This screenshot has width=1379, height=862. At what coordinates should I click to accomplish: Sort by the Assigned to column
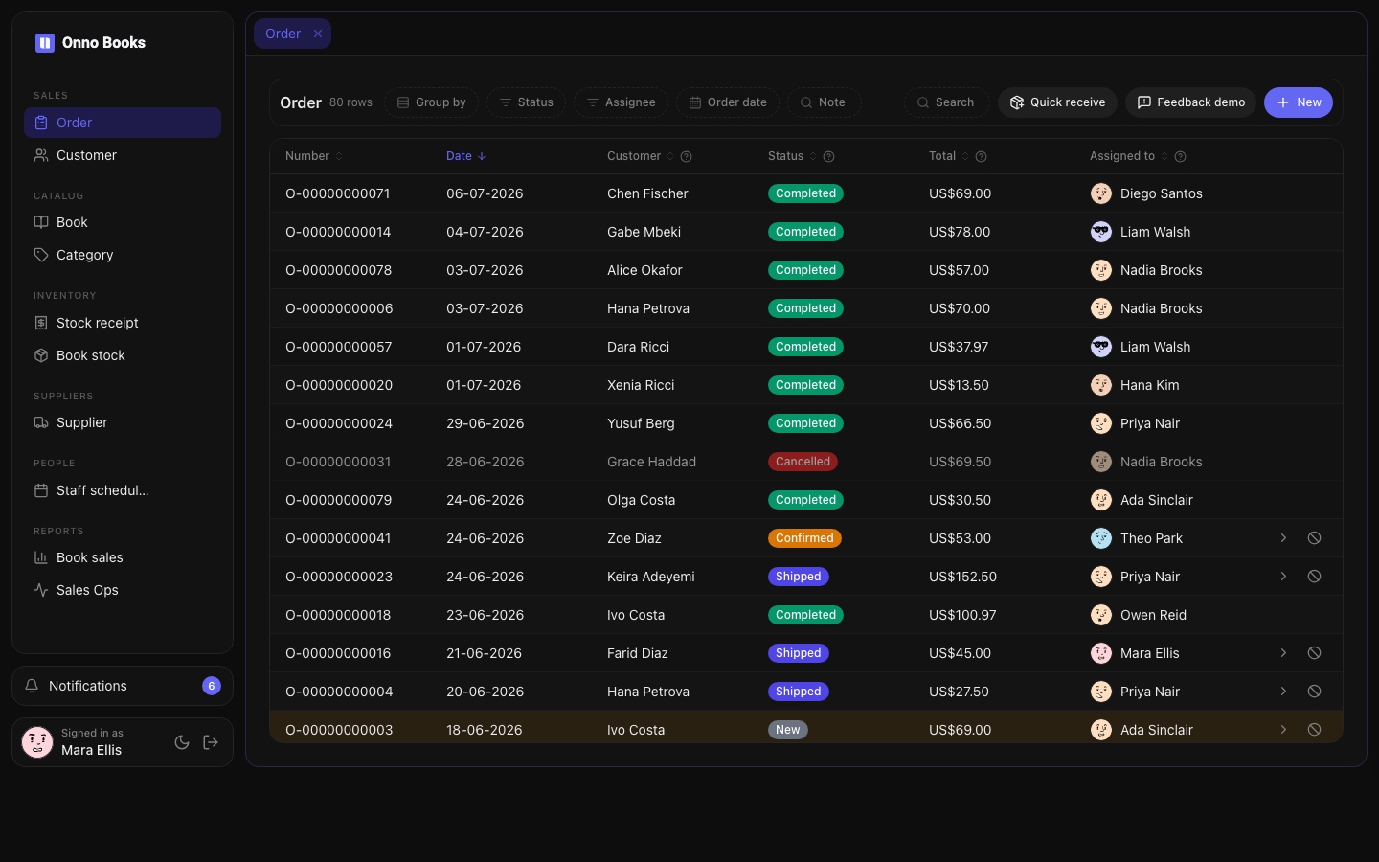pyautogui.click(x=1129, y=156)
